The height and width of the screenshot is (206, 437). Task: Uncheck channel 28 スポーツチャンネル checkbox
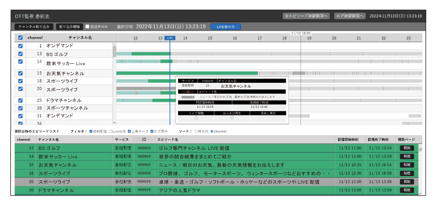point(20,108)
